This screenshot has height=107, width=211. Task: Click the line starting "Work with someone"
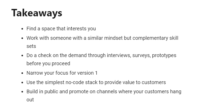click(102, 38)
